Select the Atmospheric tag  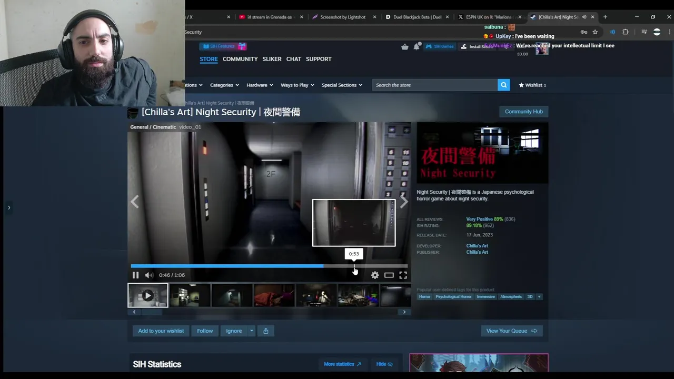(x=511, y=296)
